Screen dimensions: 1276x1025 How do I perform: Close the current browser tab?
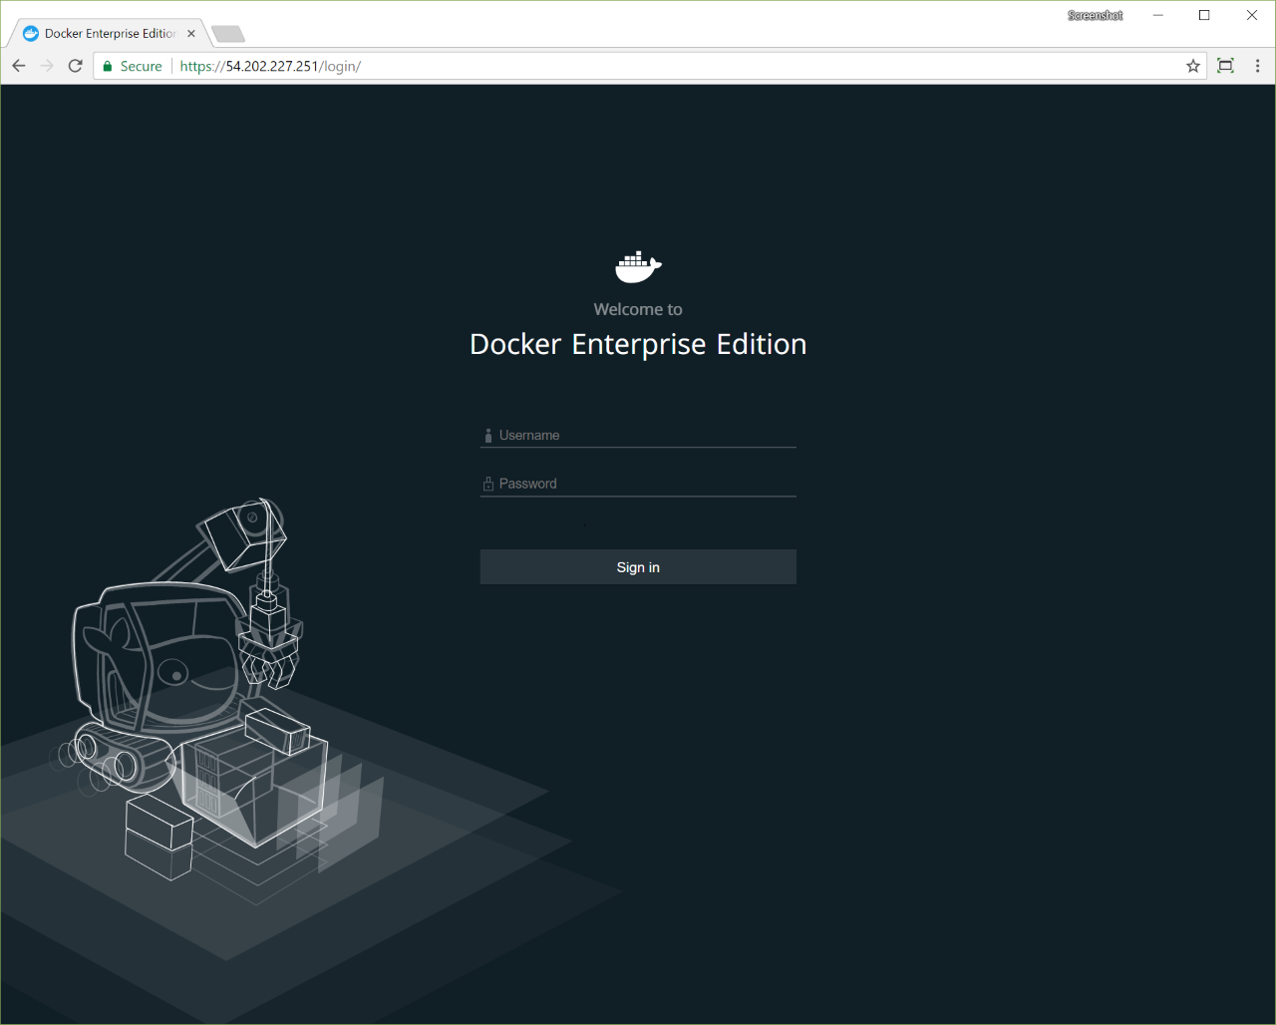pos(190,33)
